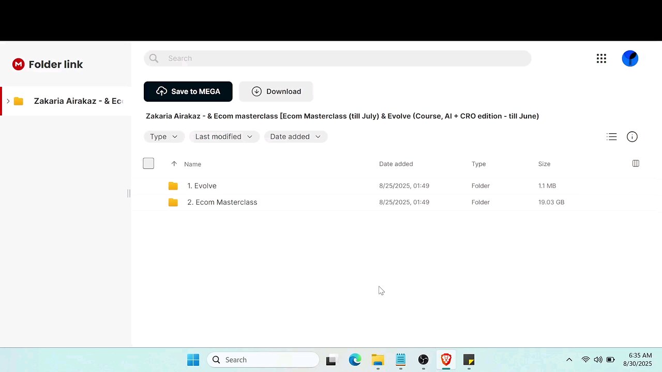
Task: Click the folder title breadcrumb text
Action: click(x=342, y=116)
